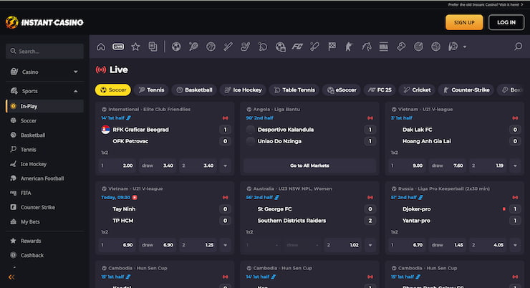
Task: Select the LIVE icon in the sports toolbar
Action: pos(118,47)
